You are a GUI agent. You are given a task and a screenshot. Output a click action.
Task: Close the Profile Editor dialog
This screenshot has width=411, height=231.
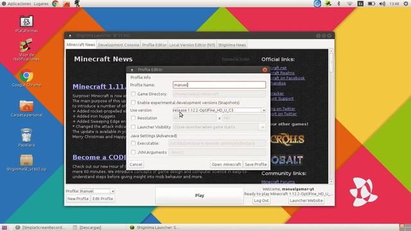click(x=265, y=70)
